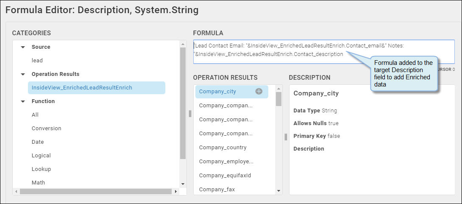
Task: Open the Lookup function category
Action: click(x=41, y=169)
